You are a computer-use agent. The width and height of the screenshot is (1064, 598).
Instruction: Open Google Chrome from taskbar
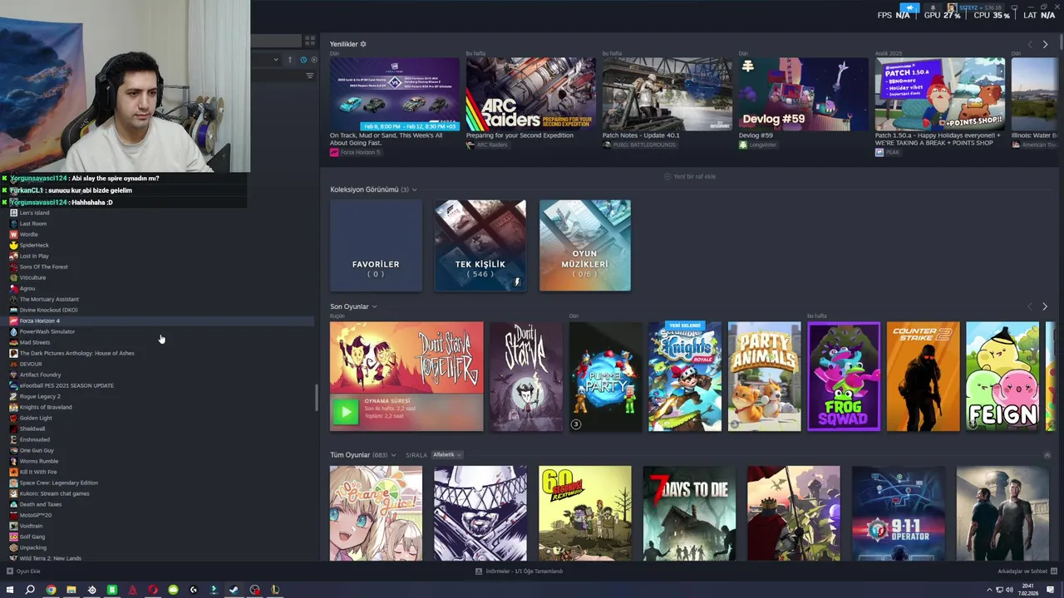pyautogui.click(x=51, y=590)
